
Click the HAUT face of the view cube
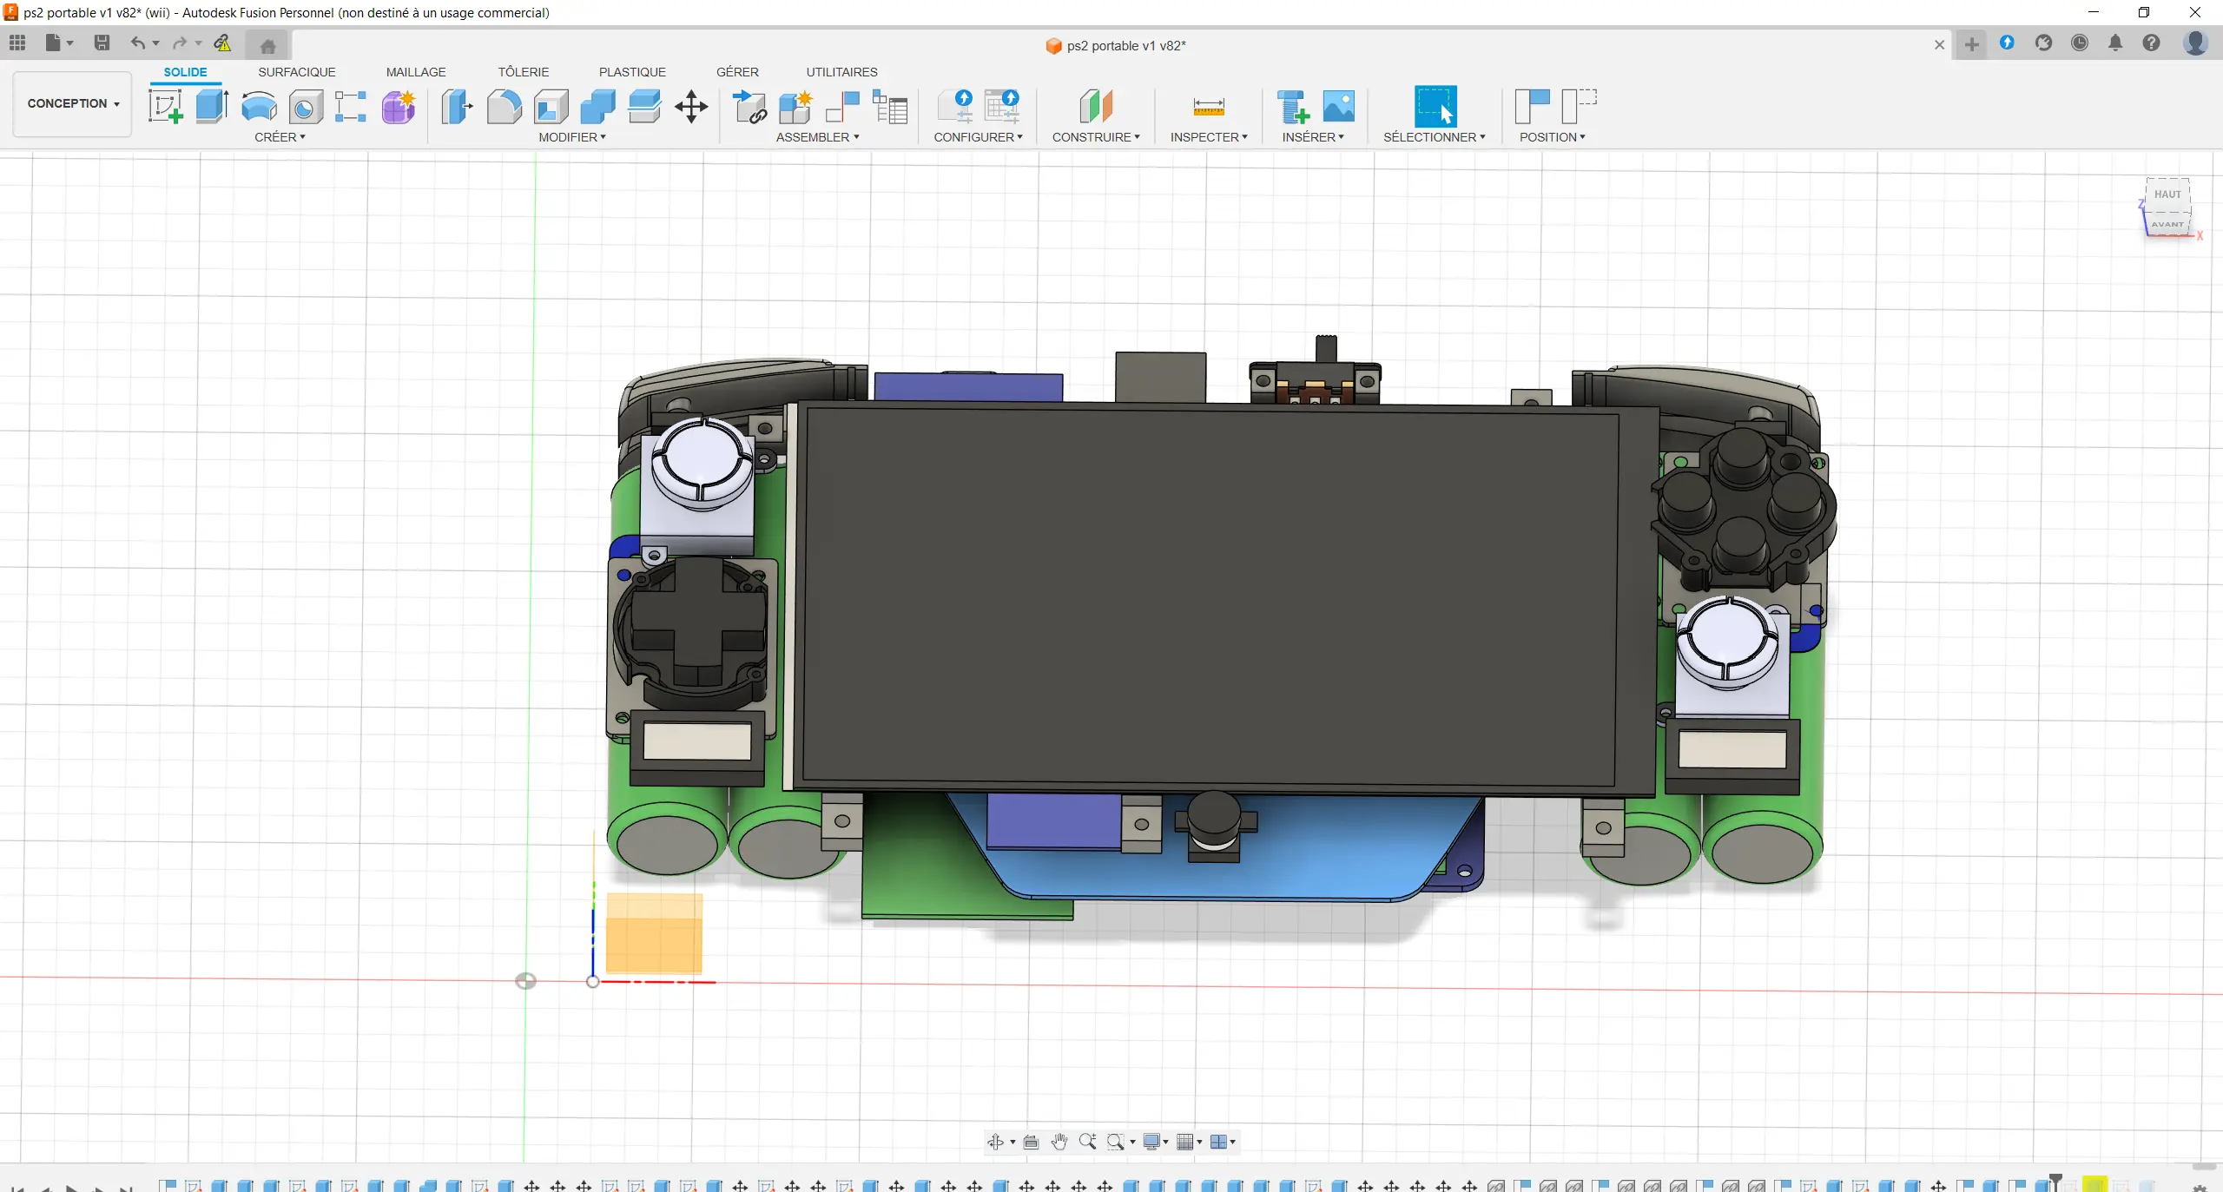[x=2167, y=194]
